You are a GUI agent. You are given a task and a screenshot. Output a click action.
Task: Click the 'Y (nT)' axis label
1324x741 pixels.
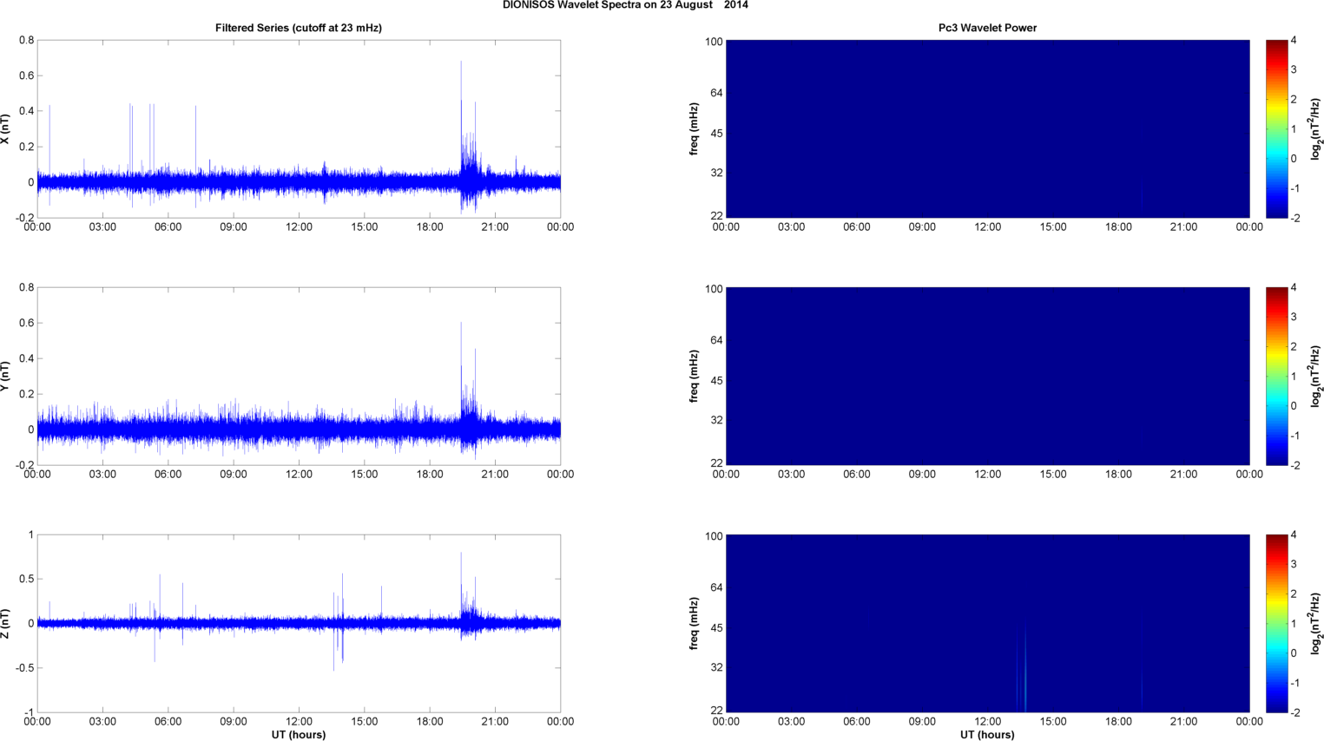tap(5, 377)
